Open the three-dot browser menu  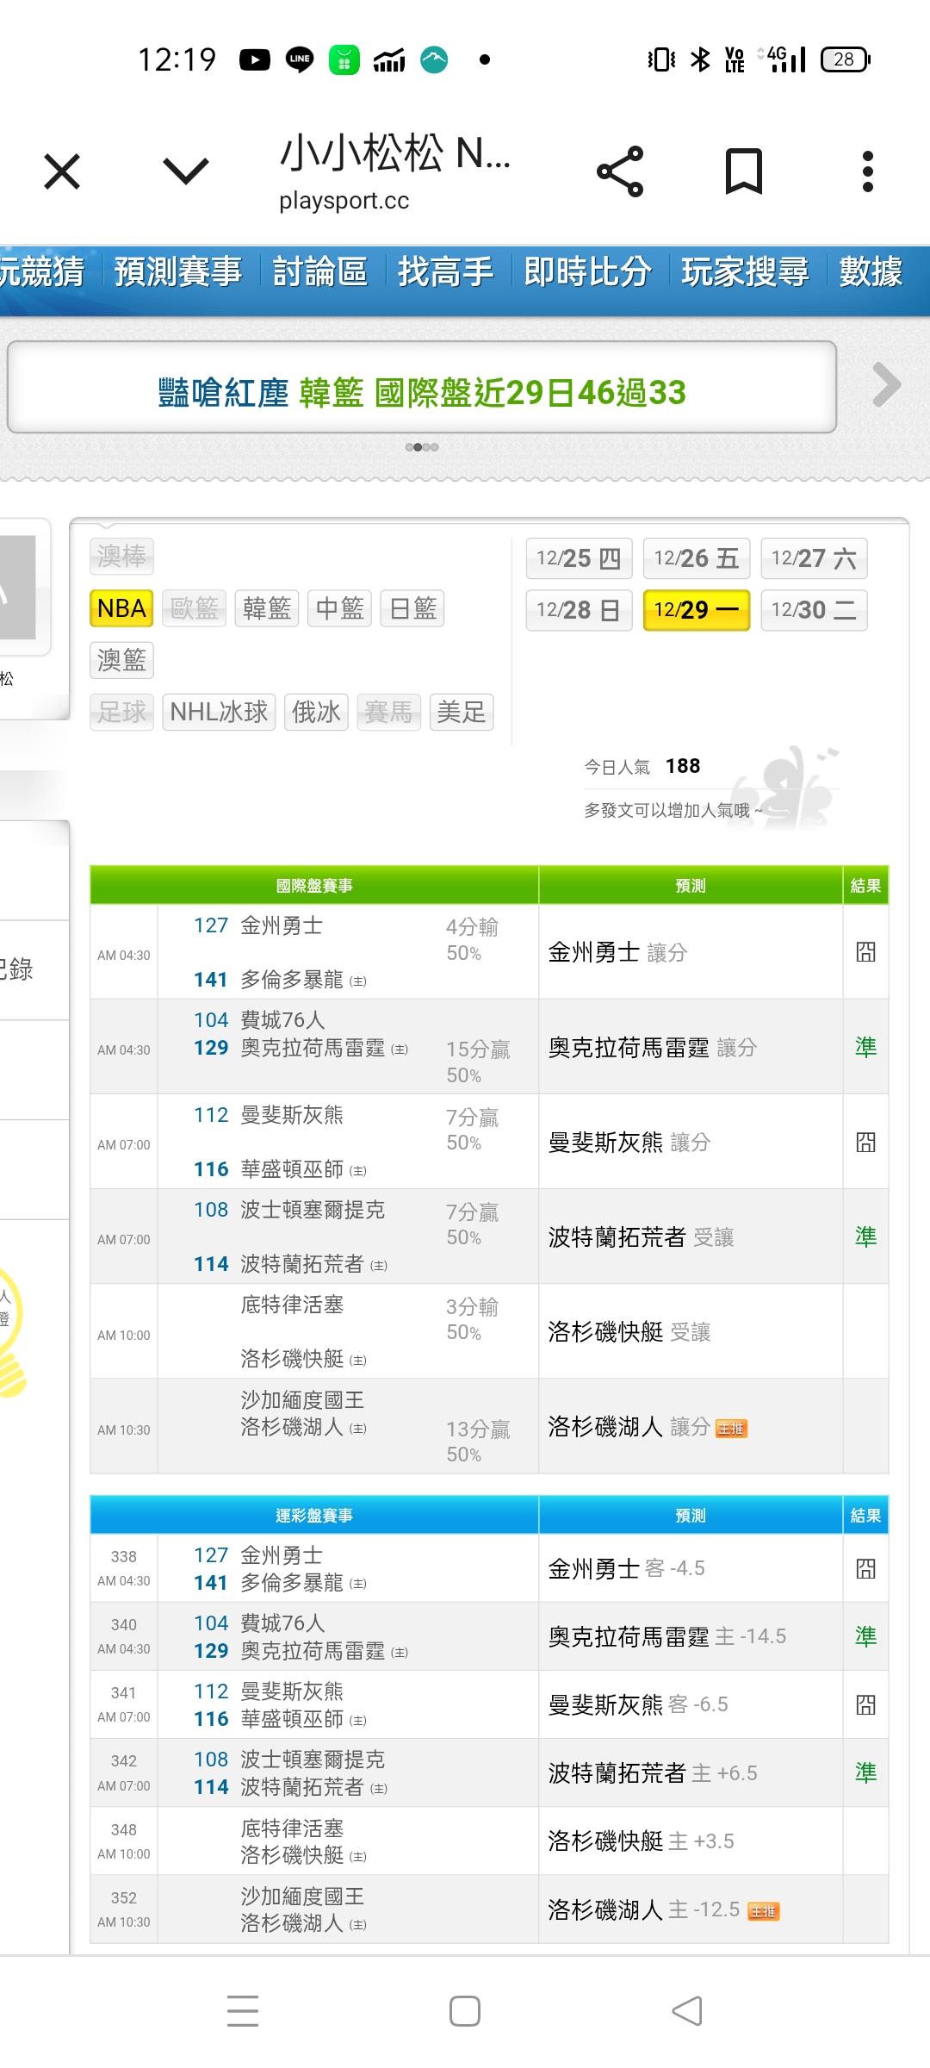[867, 171]
